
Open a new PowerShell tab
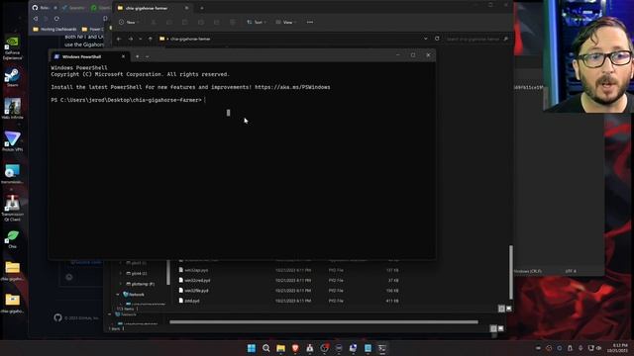[x=137, y=56]
